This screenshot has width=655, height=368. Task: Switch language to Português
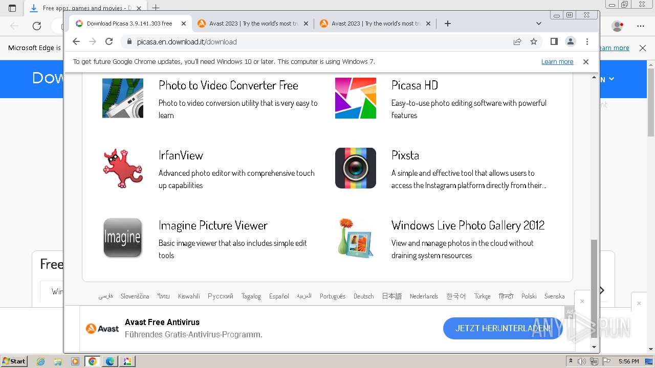(333, 296)
